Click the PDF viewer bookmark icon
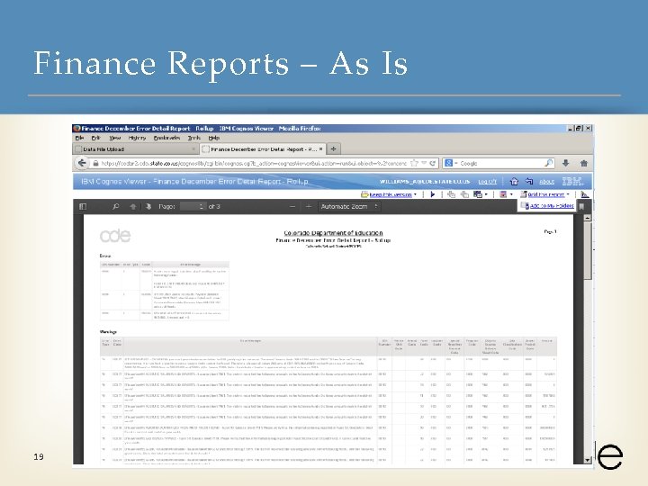 581,206
